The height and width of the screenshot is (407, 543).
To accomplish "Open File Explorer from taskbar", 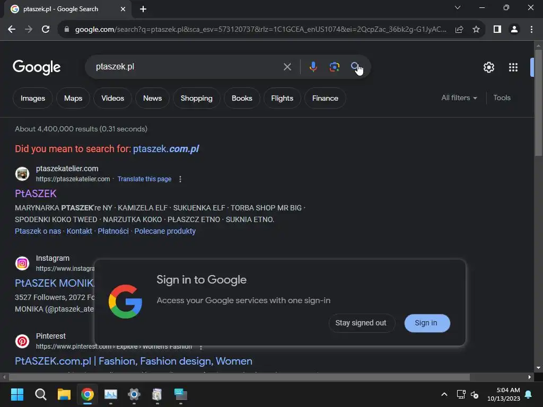I will point(64,394).
